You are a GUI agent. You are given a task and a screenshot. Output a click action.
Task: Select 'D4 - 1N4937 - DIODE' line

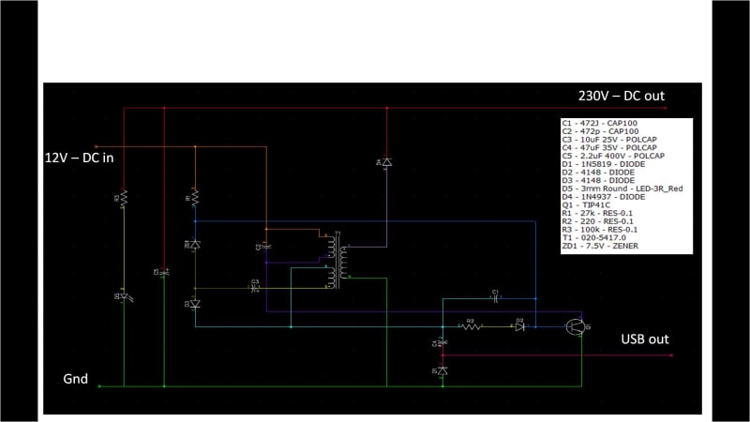[x=604, y=197]
